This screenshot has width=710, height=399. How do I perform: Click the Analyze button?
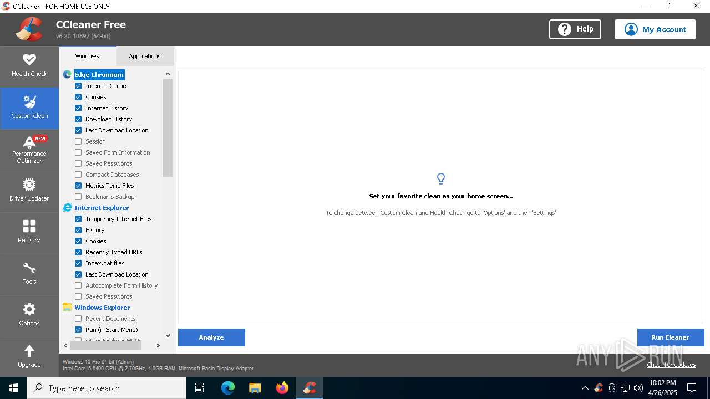[211, 337]
